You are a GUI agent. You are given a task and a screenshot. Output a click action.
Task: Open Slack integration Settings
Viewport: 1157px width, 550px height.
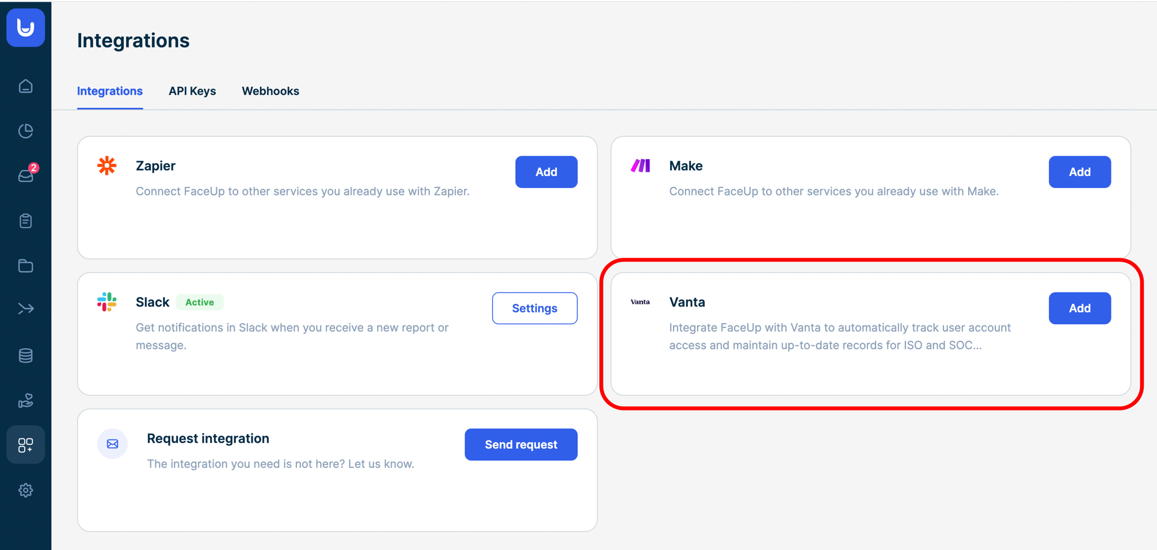[x=534, y=308]
